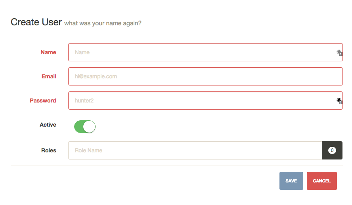Click the dark addon box after Role Name
The width and height of the screenshot is (352, 205).
(x=332, y=150)
